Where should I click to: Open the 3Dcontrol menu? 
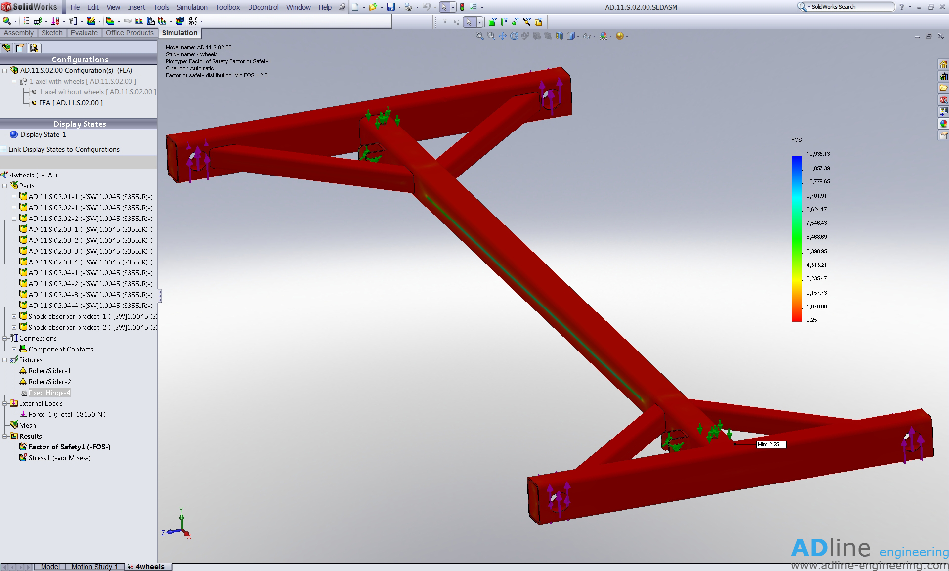(263, 7)
